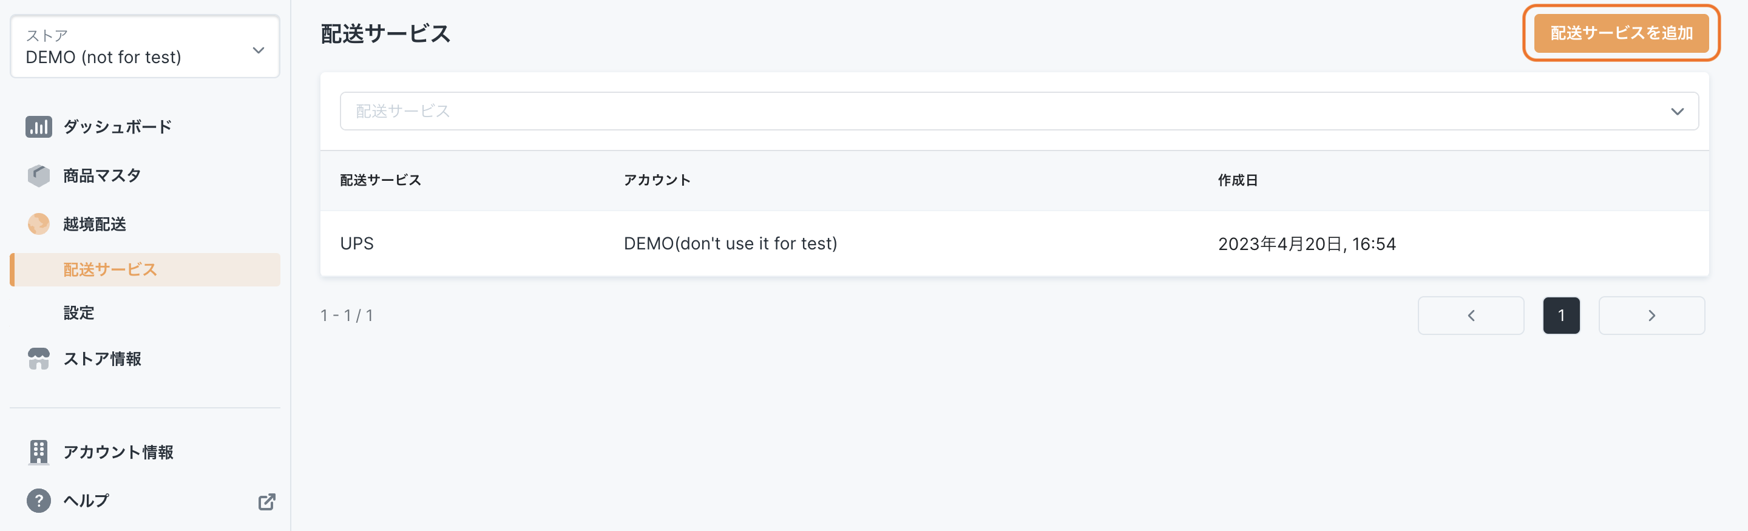Go to the next page arrow
The image size is (1748, 531).
click(1651, 316)
